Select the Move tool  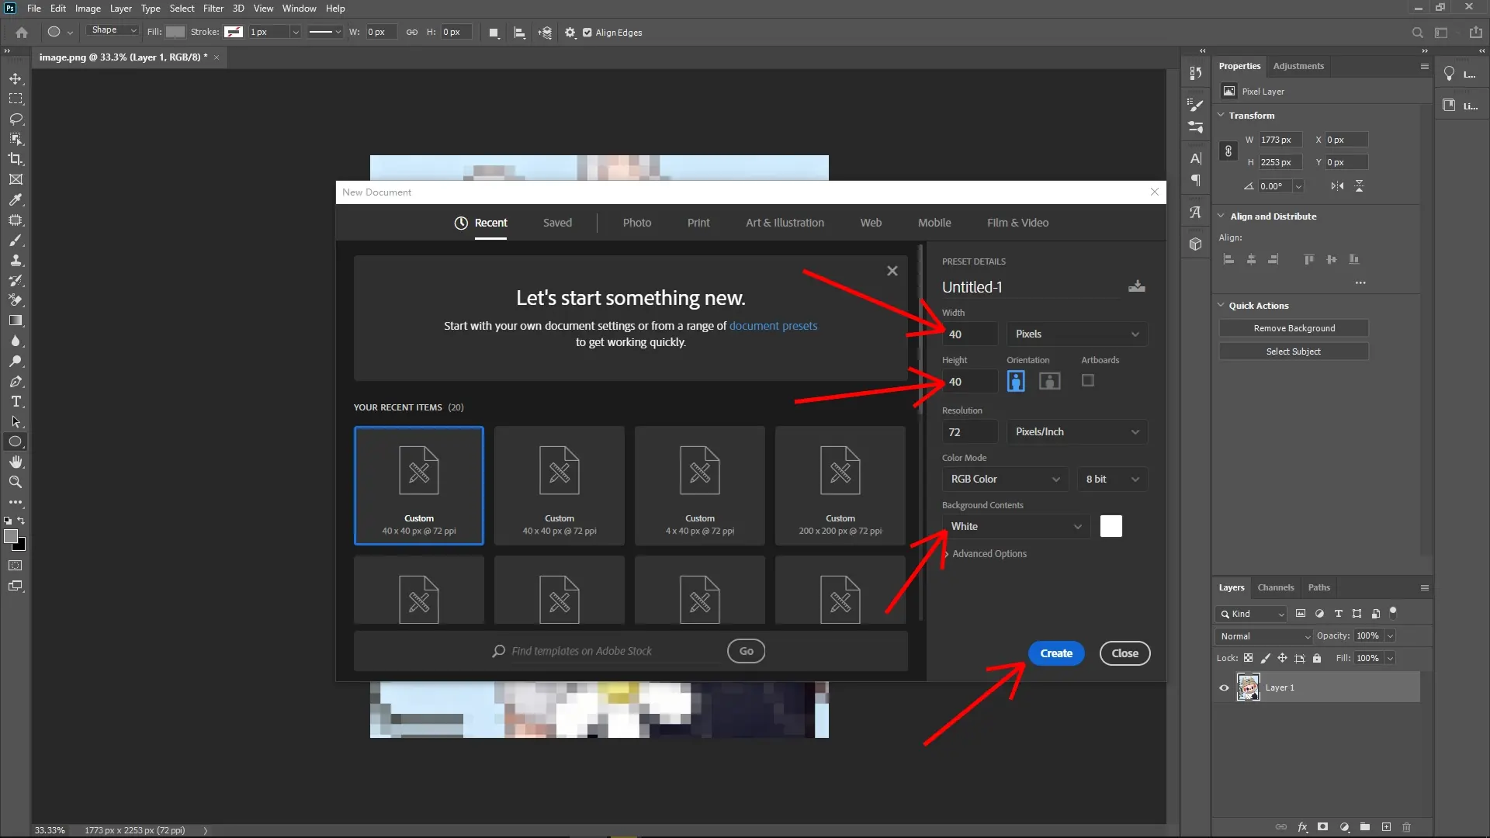tap(16, 78)
